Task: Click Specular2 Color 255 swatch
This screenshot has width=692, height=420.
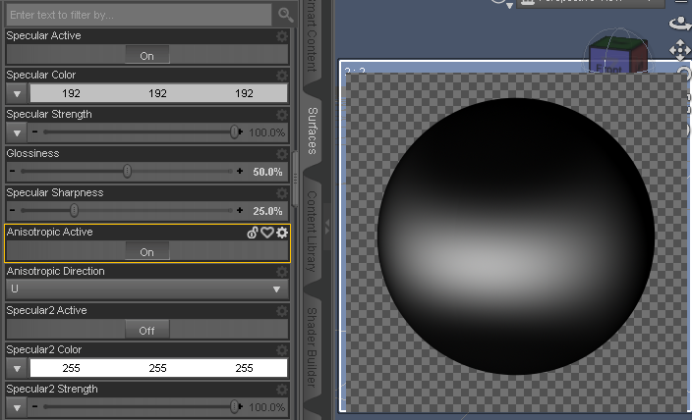Action: point(158,368)
